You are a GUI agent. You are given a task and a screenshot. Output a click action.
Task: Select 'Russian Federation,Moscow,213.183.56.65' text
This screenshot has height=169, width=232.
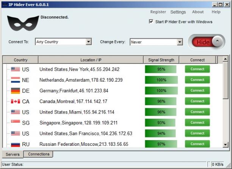tap(84, 144)
